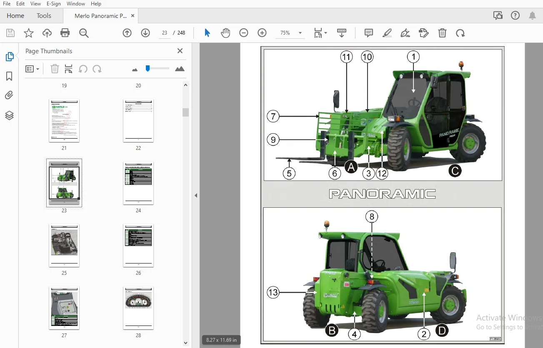The image size is (543, 348).
Task: Open the E-Sign menu
Action: tap(53, 4)
